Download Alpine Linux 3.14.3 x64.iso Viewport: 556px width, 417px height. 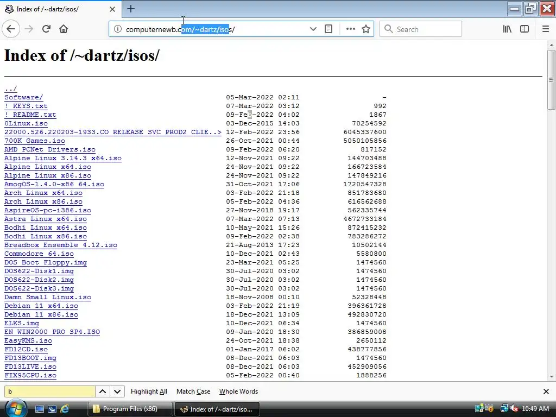(x=63, y=158)
